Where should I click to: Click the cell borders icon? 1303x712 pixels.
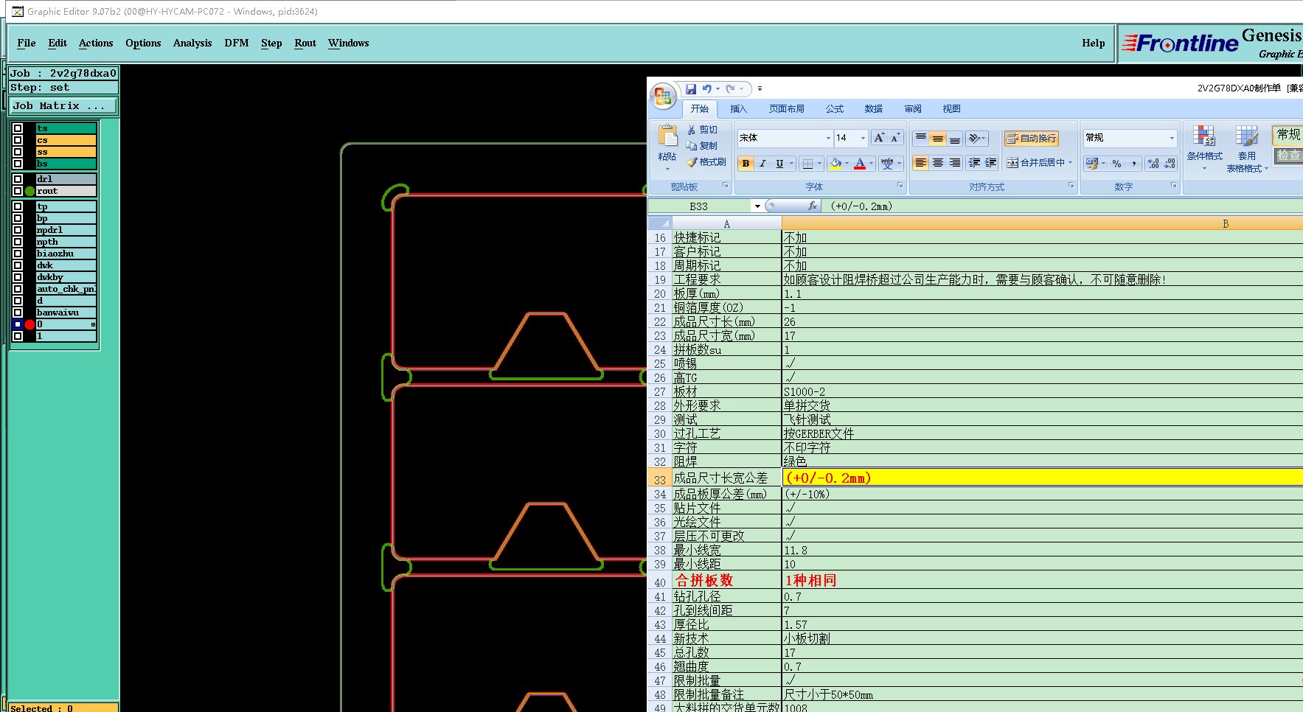coord(807,164)
